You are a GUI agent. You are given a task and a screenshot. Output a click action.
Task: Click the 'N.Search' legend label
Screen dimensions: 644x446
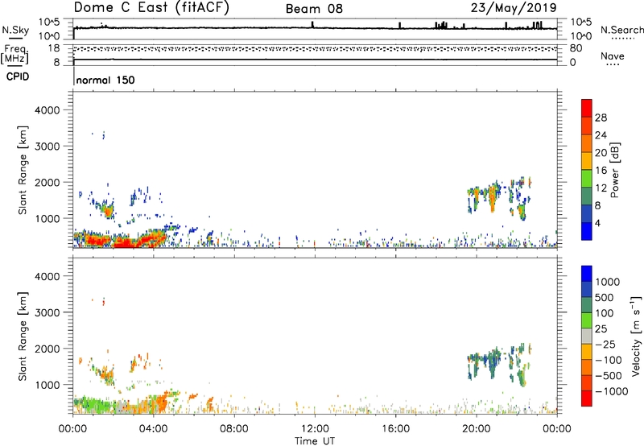[621, 30]
